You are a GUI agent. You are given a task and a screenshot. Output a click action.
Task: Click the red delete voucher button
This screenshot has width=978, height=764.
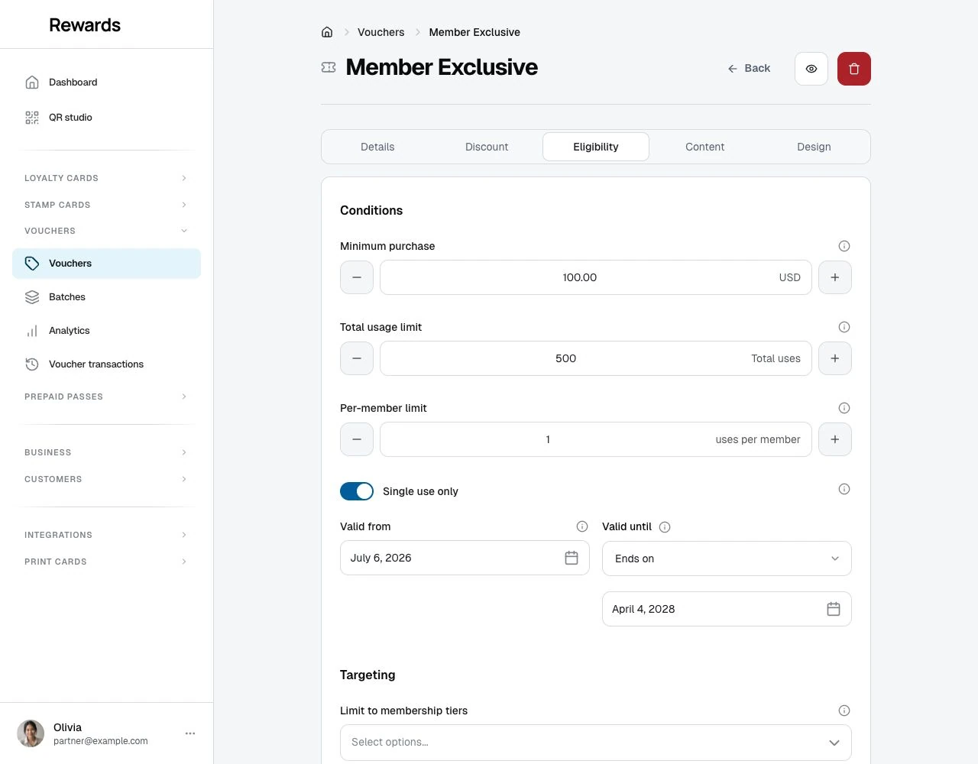pyautogui.click(x=854, y=69)
